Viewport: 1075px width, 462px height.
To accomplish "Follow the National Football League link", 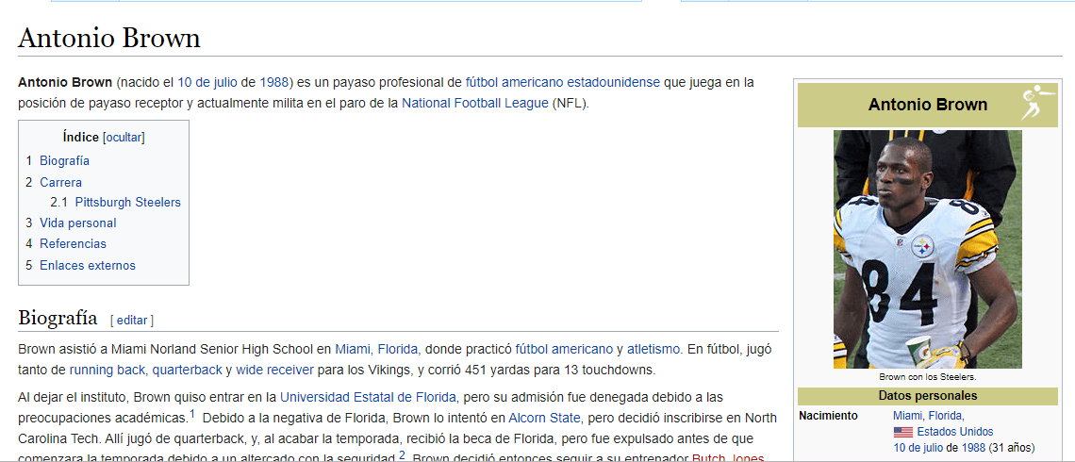I will (x=474, y=103).
